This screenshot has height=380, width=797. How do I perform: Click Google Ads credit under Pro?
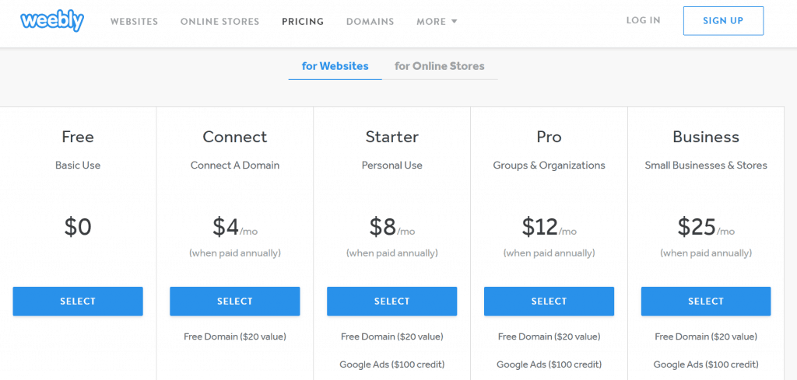point(549,364)
